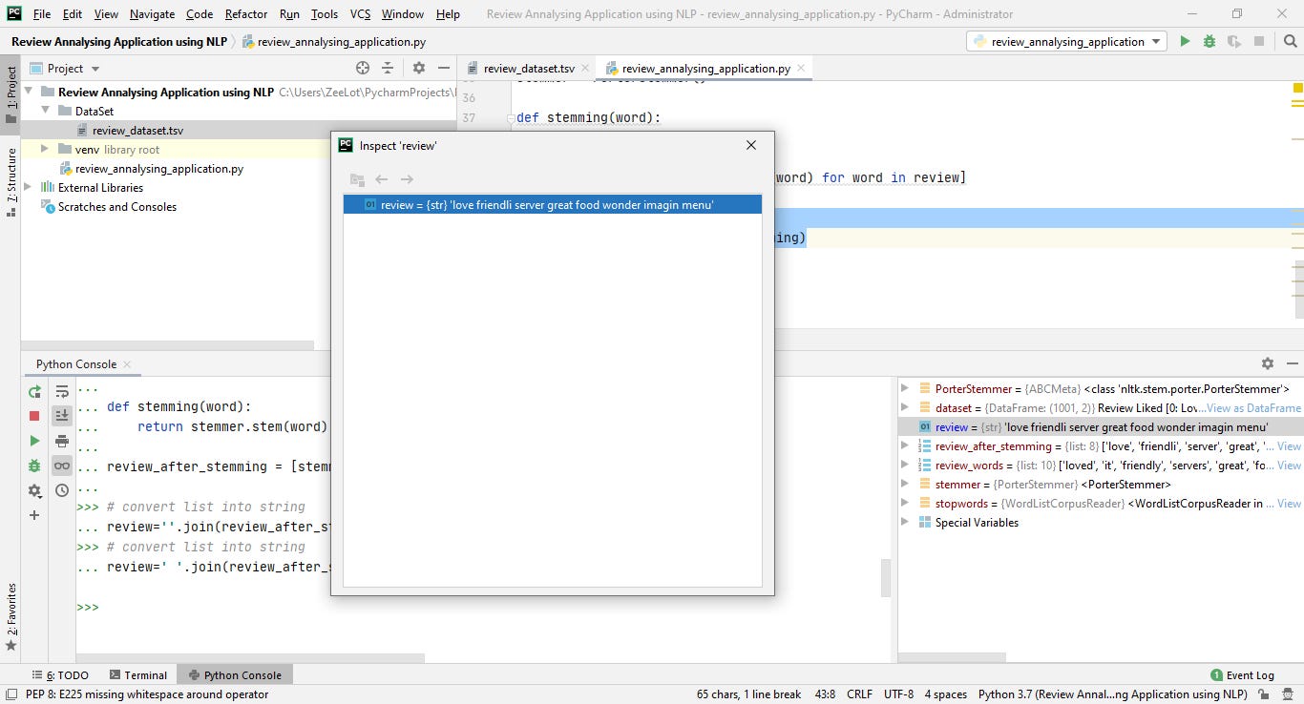Stop the console with the red square
1304x704 pixels.
[33, 416]
